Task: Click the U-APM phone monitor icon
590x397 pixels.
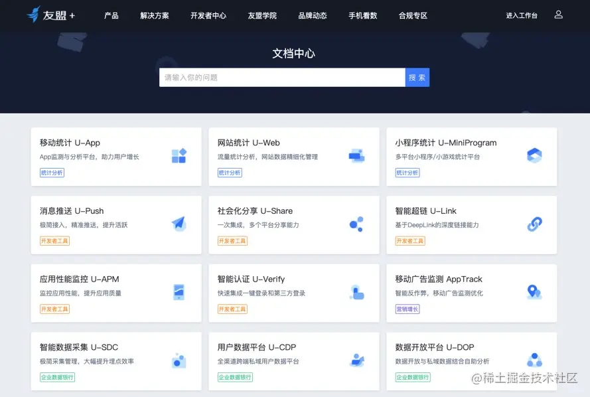Action: (x=179, y=292)
